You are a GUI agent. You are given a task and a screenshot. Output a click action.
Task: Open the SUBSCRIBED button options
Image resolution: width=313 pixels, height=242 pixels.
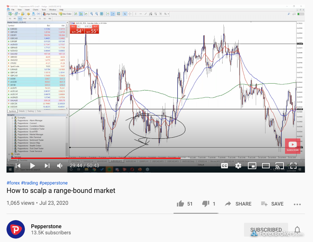(x=266, y=230)
